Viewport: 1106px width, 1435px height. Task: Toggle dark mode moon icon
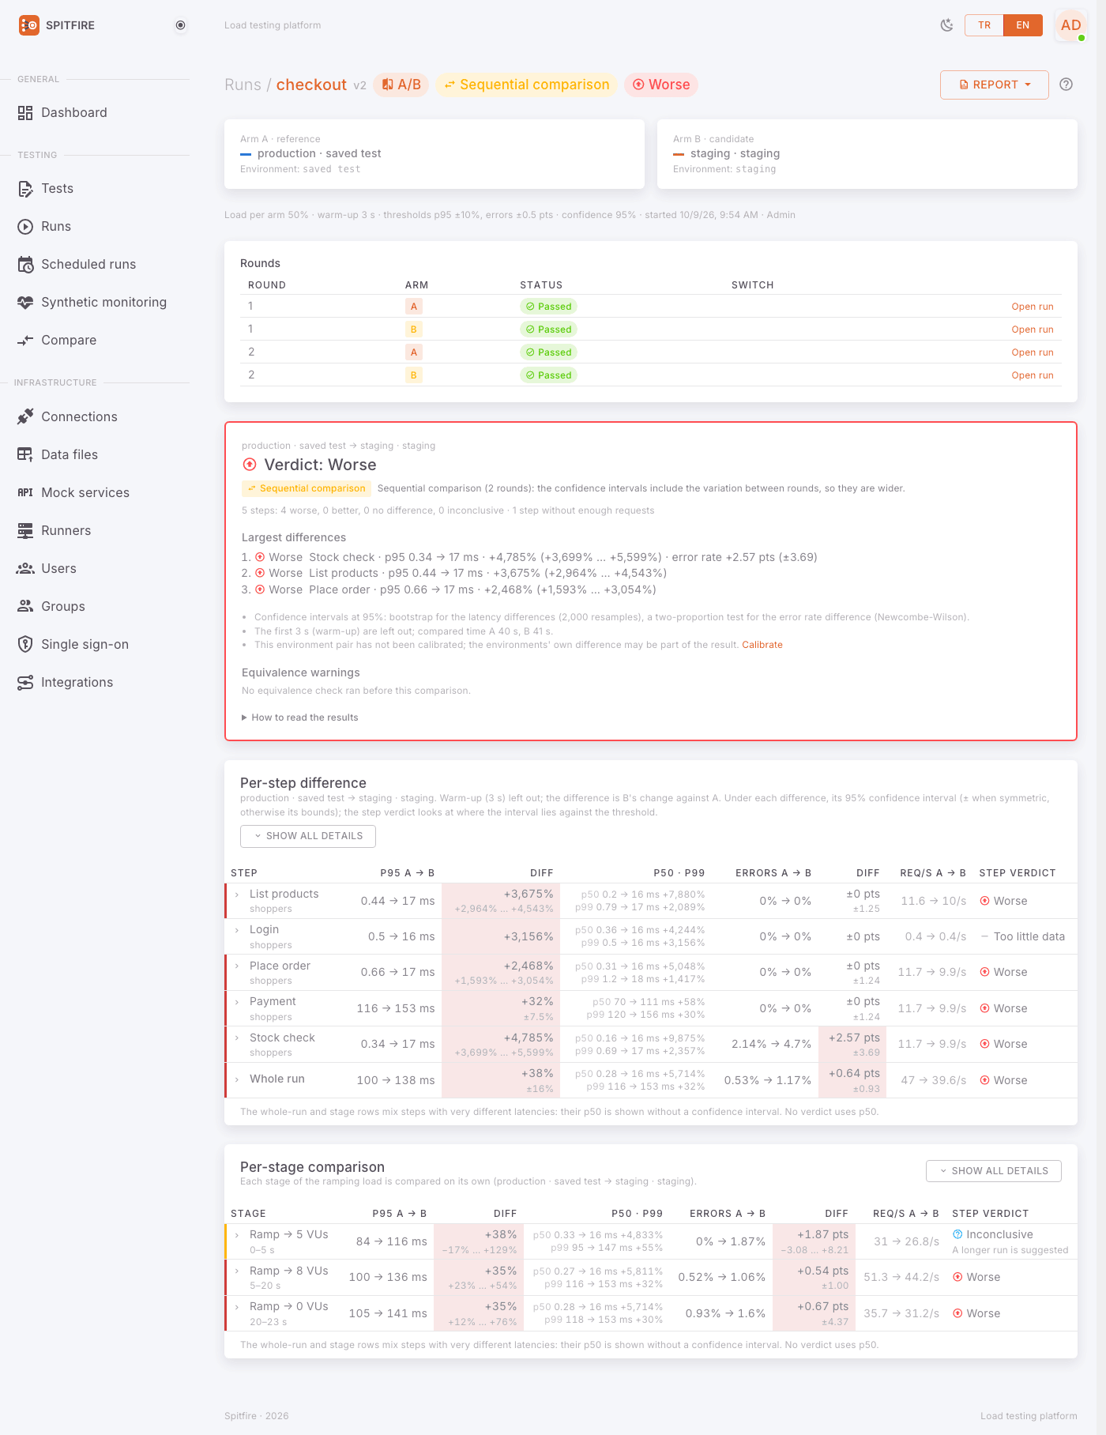pyautogui.click(x=946, y=25)
